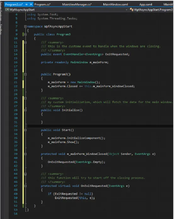This screenshot has height=219, width=174.
Task: Collapse the summary comment on line 44
Action: pyautogui.click(x=25, y=174)
